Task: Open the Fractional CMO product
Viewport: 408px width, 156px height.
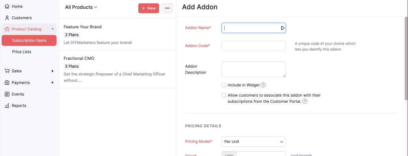Action: [x=118, y=69]
